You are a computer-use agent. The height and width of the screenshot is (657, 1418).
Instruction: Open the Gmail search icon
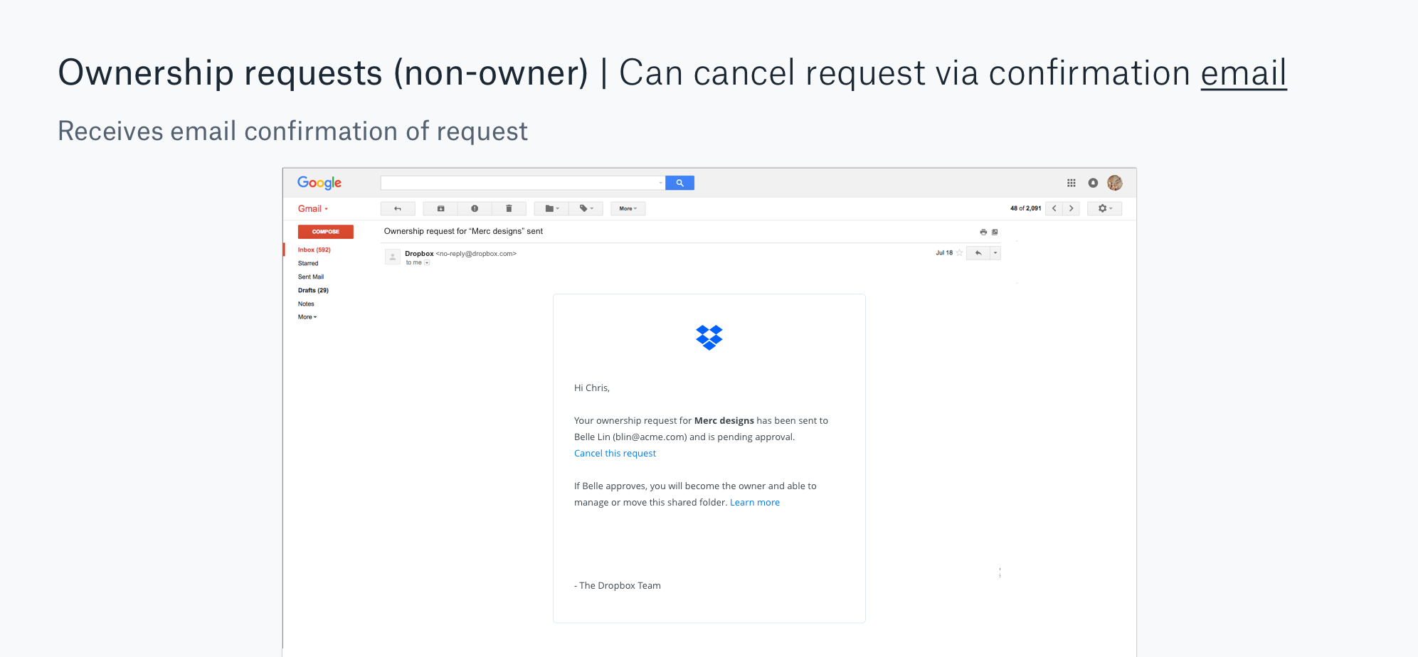[x=679, y=183]
